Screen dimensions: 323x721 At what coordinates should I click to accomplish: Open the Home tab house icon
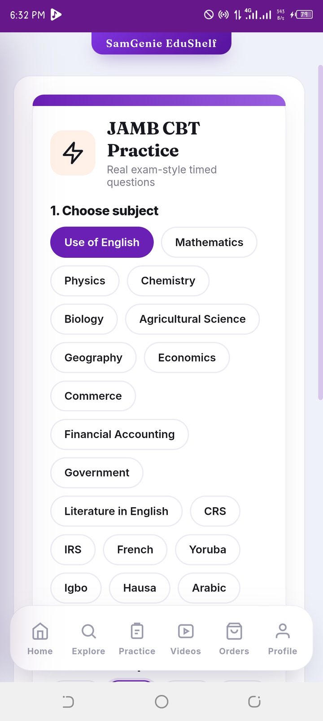pos(40,631)
